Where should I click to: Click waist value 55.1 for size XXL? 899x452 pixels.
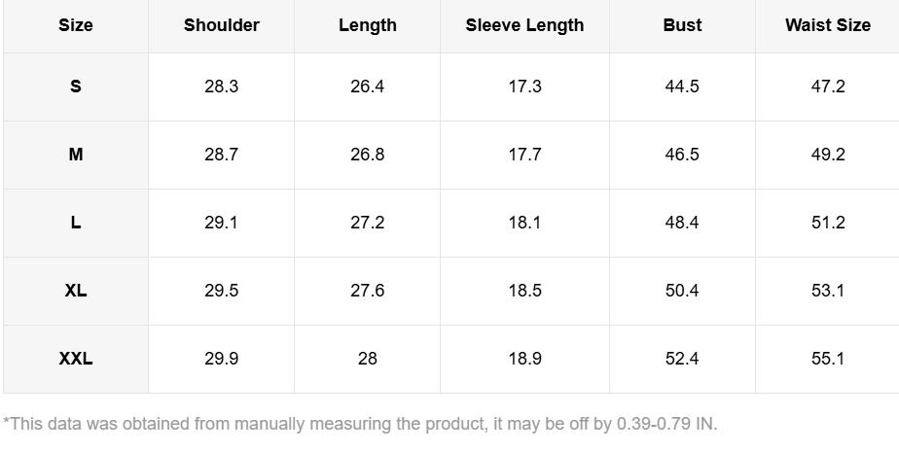click(828, 359)
